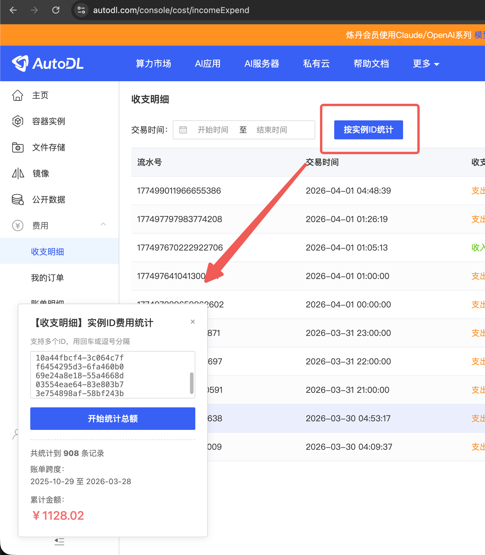Open the site info icon in the address bar
The height and width of the screenshot is (555, 485).
point(81,10)
